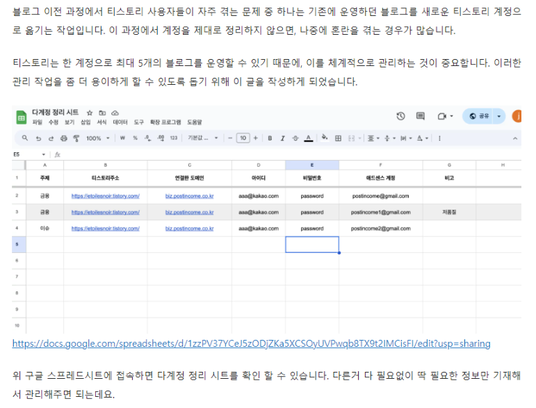Screen dimensions: 536x408
Task: Click the merge cells icon
Action: 351,138
